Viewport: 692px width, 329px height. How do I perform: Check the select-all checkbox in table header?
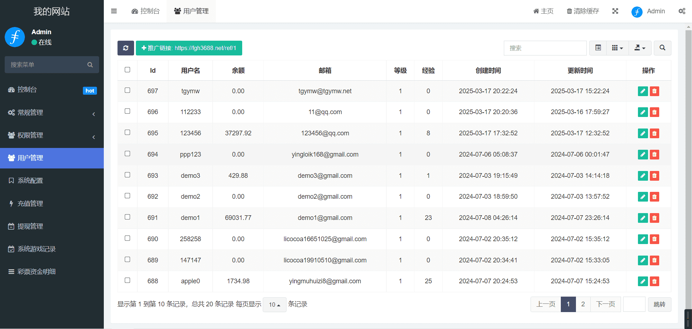[127, 70]
